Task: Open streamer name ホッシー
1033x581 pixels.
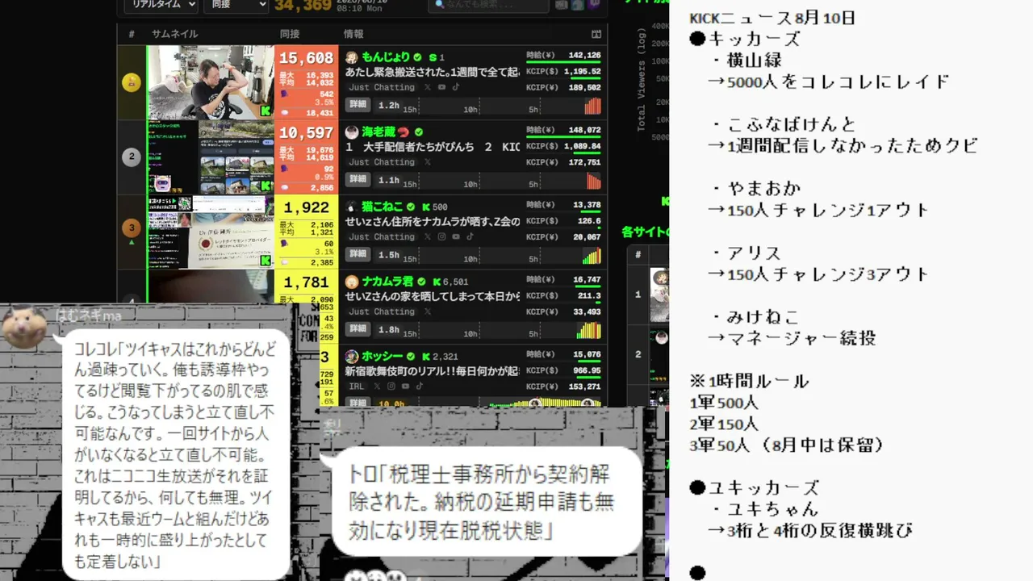Action: 383,356
